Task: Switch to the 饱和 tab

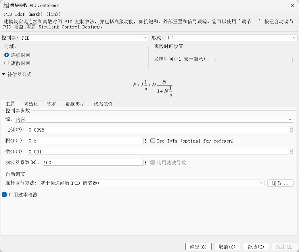Action: [x=52, y=104]
